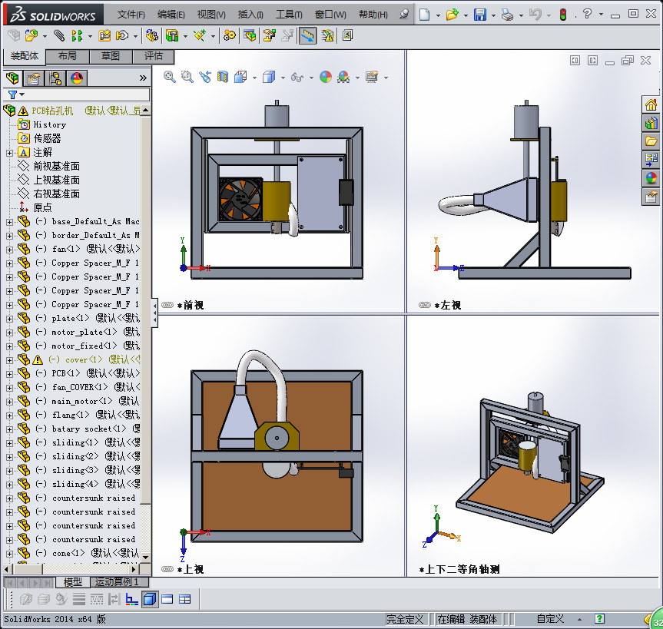
Task: Click the Section View icon
Action: pyautogui.click(x=223, y=77)
